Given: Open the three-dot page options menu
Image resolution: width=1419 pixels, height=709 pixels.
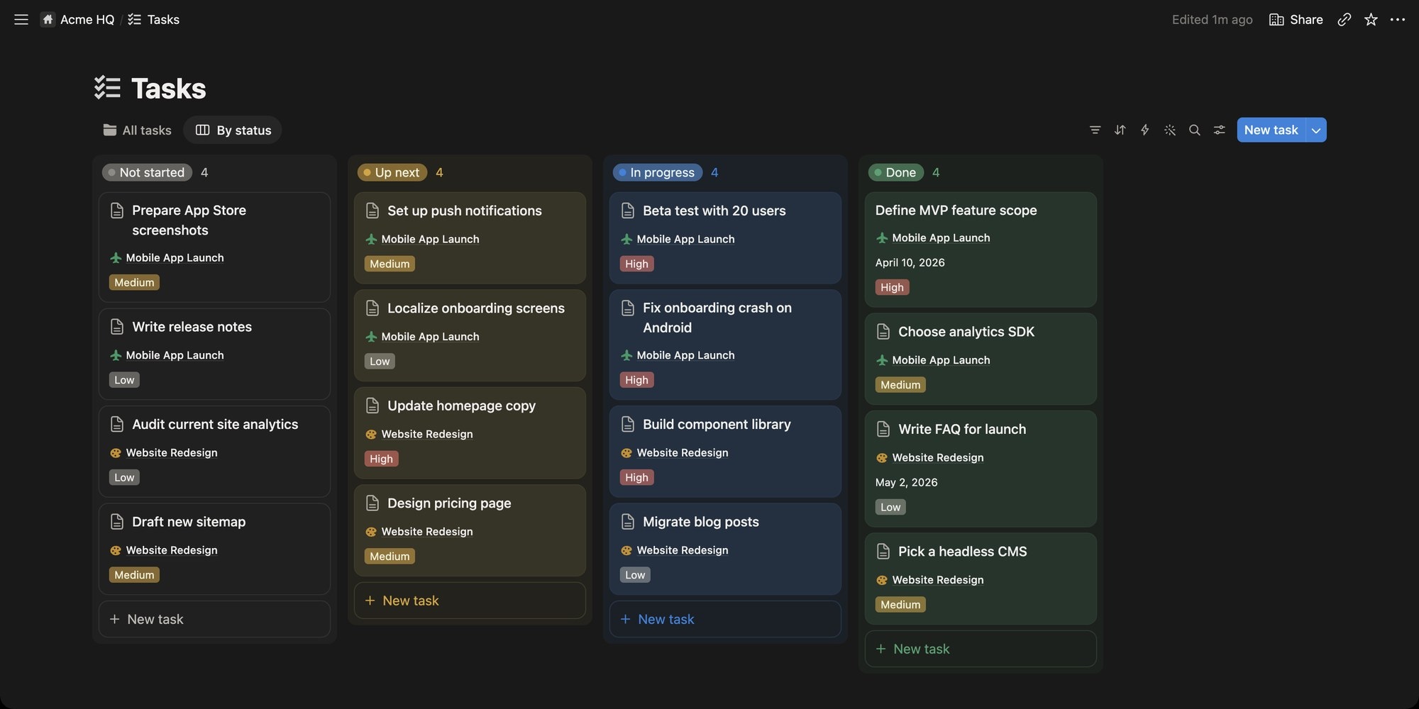Looking at the screenshot, I should tap(1398, 20).
